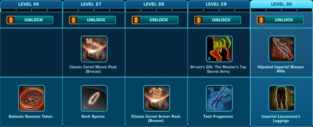Open the Classic Cartel Armor Pack icon

pos(157,98)
